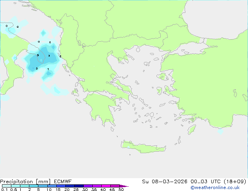This screenshot has width=248, height=191.
Task: Pick the 1–2 mm legend swatch
Action: (25, 186)
